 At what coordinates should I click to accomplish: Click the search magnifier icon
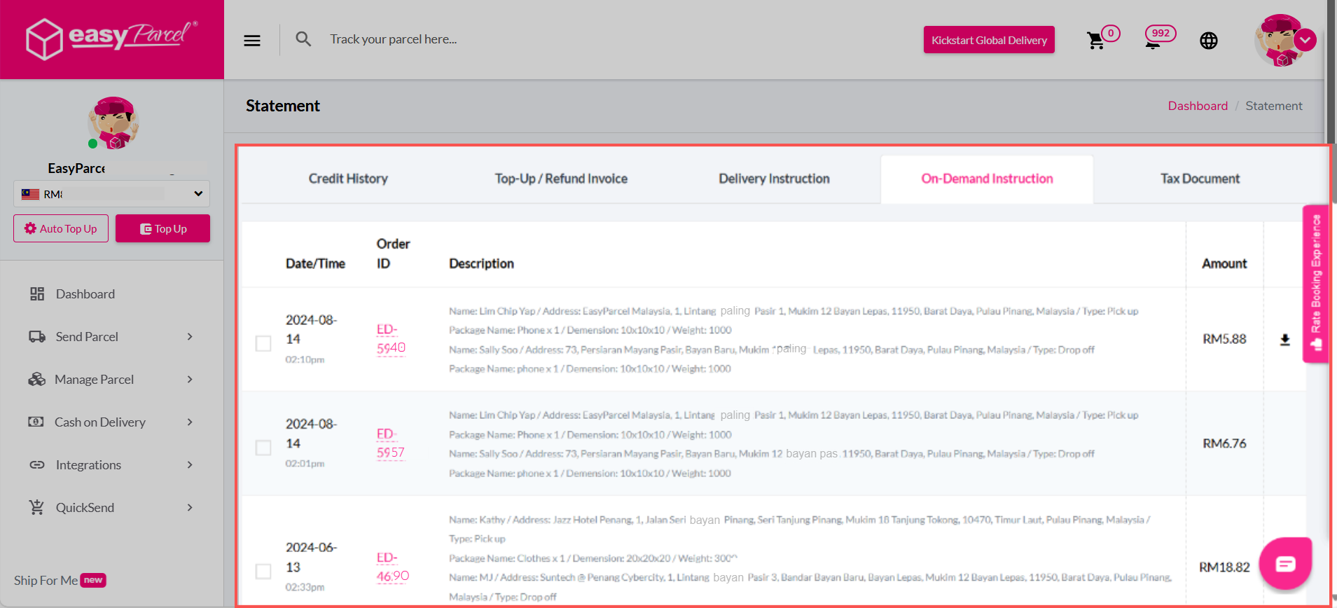[303, 39]
